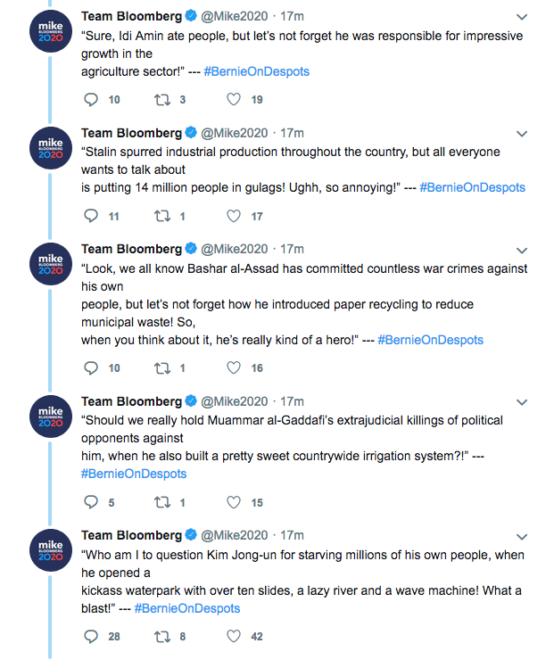This screenshot has height=660, width=554.
Task: Retweet the Bashar al-Assad tweet
Action: tap(161, 367)
